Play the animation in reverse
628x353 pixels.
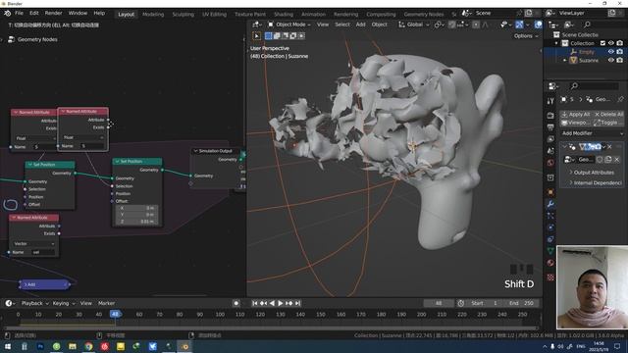click(x=272, y=303)
